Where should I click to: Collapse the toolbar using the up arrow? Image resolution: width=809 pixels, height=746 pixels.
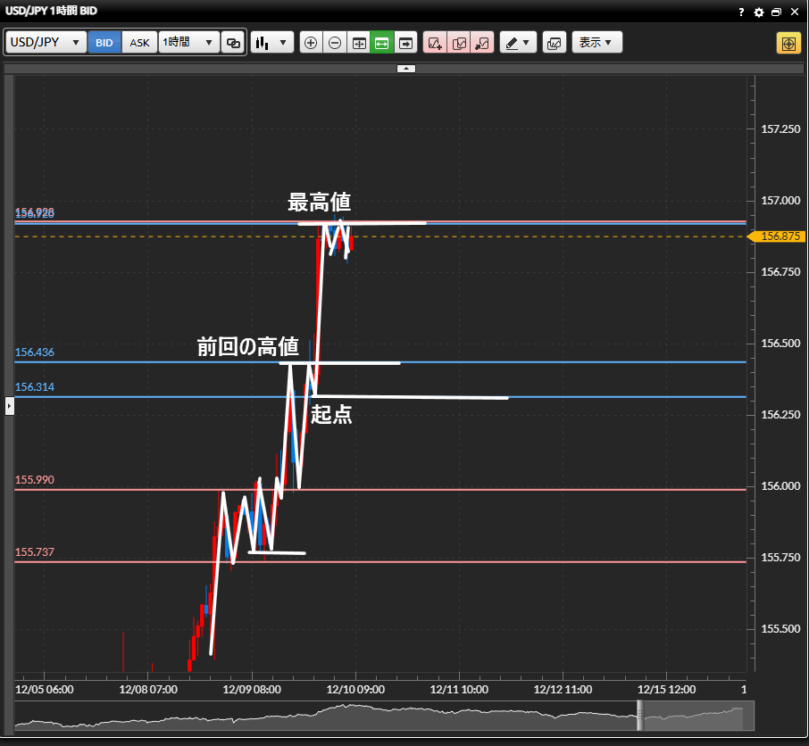click(x=405, y=68)
